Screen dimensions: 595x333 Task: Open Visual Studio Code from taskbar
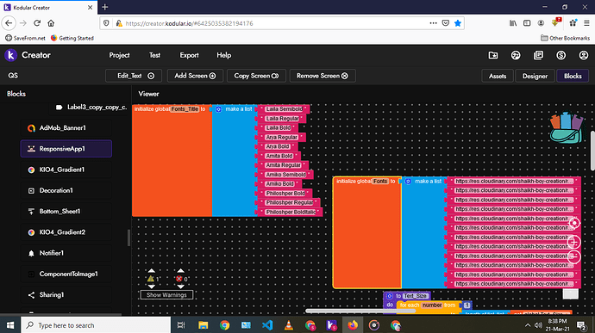click(267, 325)
